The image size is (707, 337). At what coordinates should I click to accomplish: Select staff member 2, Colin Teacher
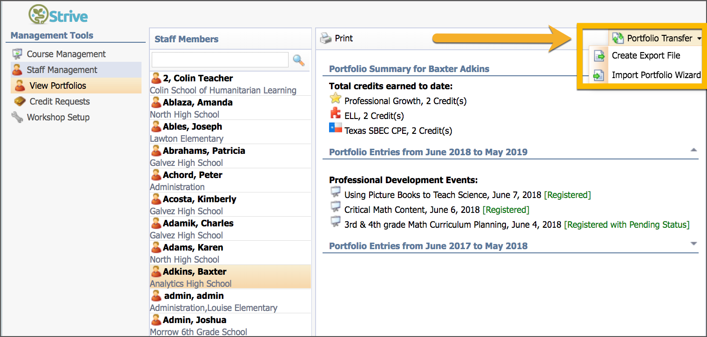click(x=230, y=84)
